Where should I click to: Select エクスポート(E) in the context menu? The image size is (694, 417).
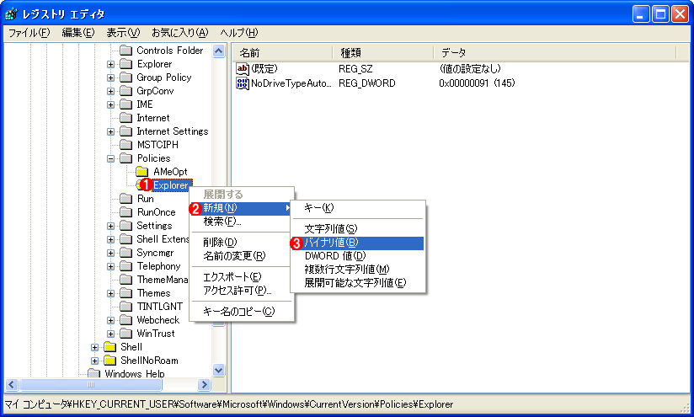242,276
